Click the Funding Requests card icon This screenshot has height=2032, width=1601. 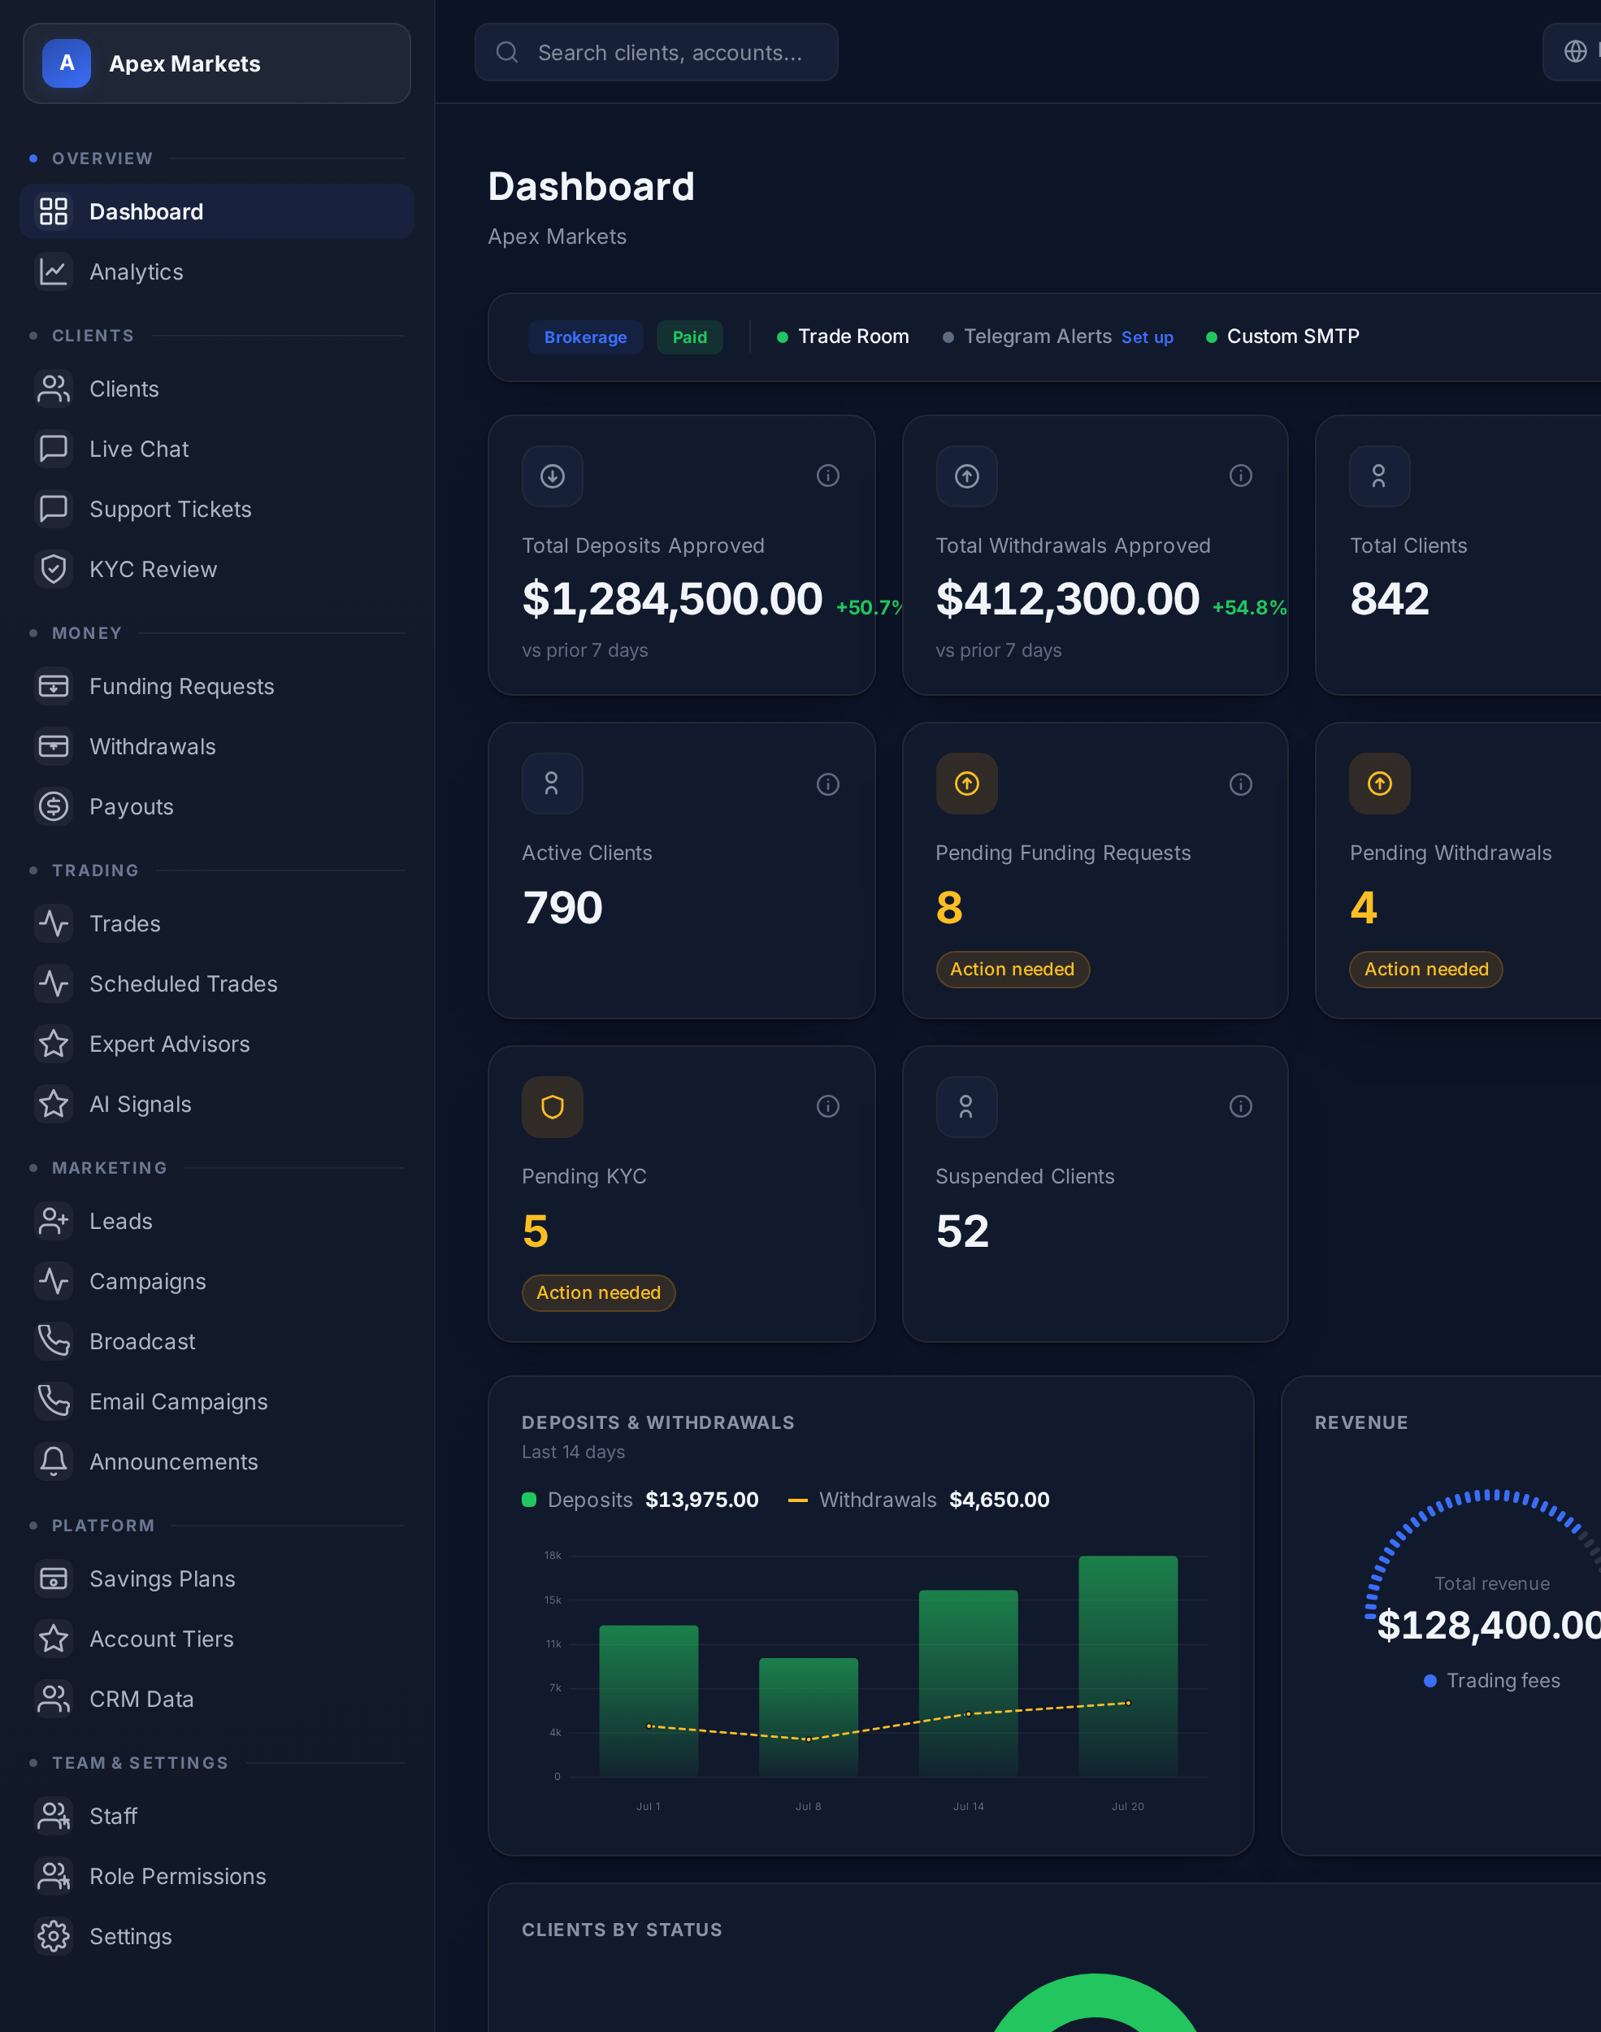click(54, 686)
